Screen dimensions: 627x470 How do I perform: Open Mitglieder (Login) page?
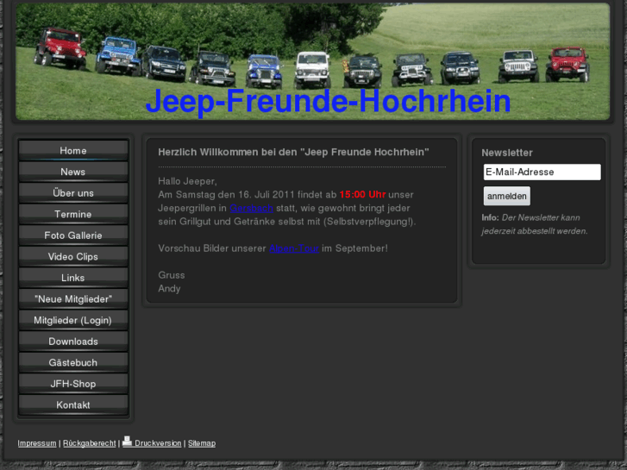73,321
